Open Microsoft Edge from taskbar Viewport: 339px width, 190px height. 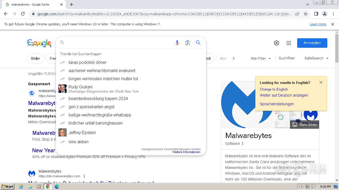click(x=57, y=187)
